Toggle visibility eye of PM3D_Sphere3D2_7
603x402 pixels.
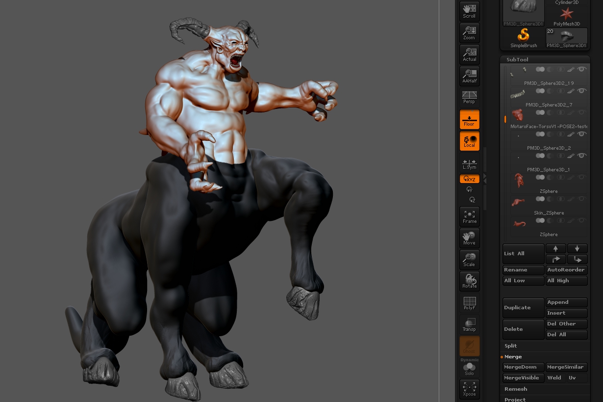tap(582, 91)
